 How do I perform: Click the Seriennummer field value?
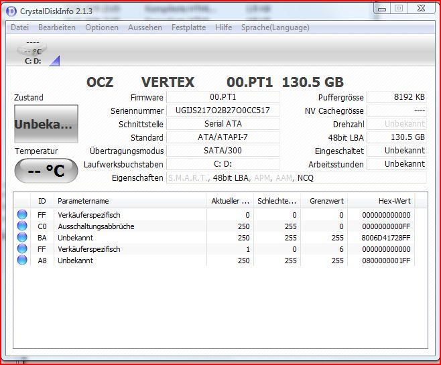click(223, 111)
